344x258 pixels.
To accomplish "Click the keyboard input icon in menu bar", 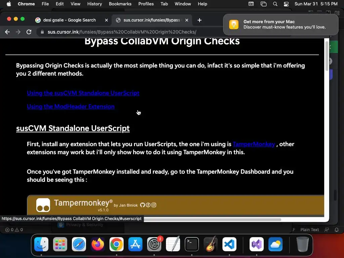I will click(251, 4).
